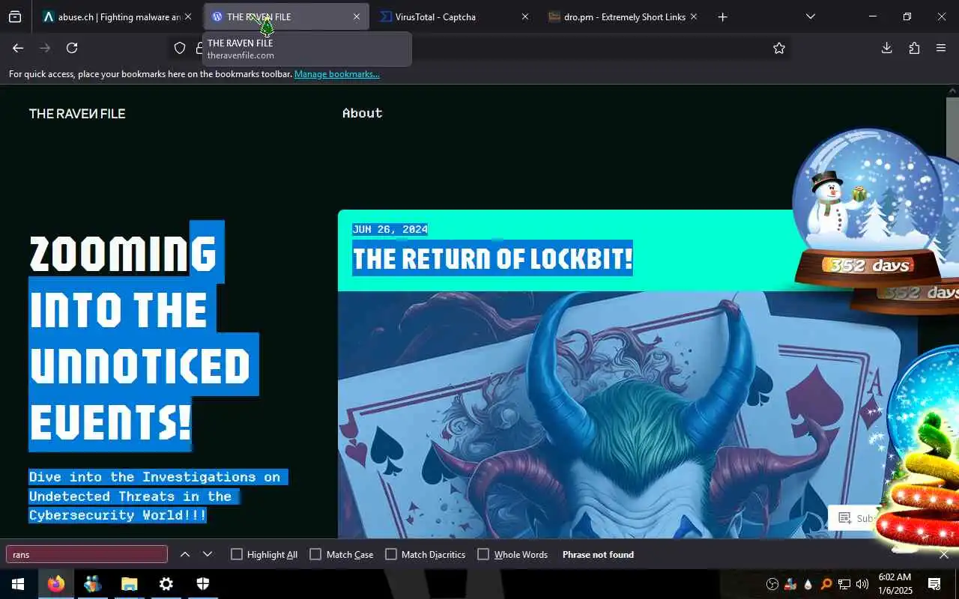959x599 pixels.
Task: Open the Firefox application menu
Action: coord(941,48)
